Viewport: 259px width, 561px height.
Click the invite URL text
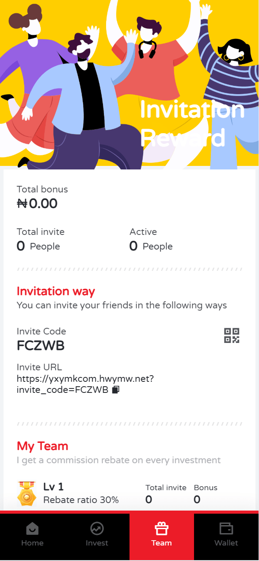[85, 384]
